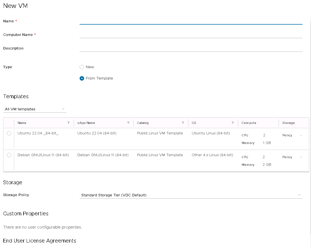The width and height of the screenshot is (311, 247).
Task: Open the vApp Name column filter icon
Action: pyautogui.click(x=128, y=123)
